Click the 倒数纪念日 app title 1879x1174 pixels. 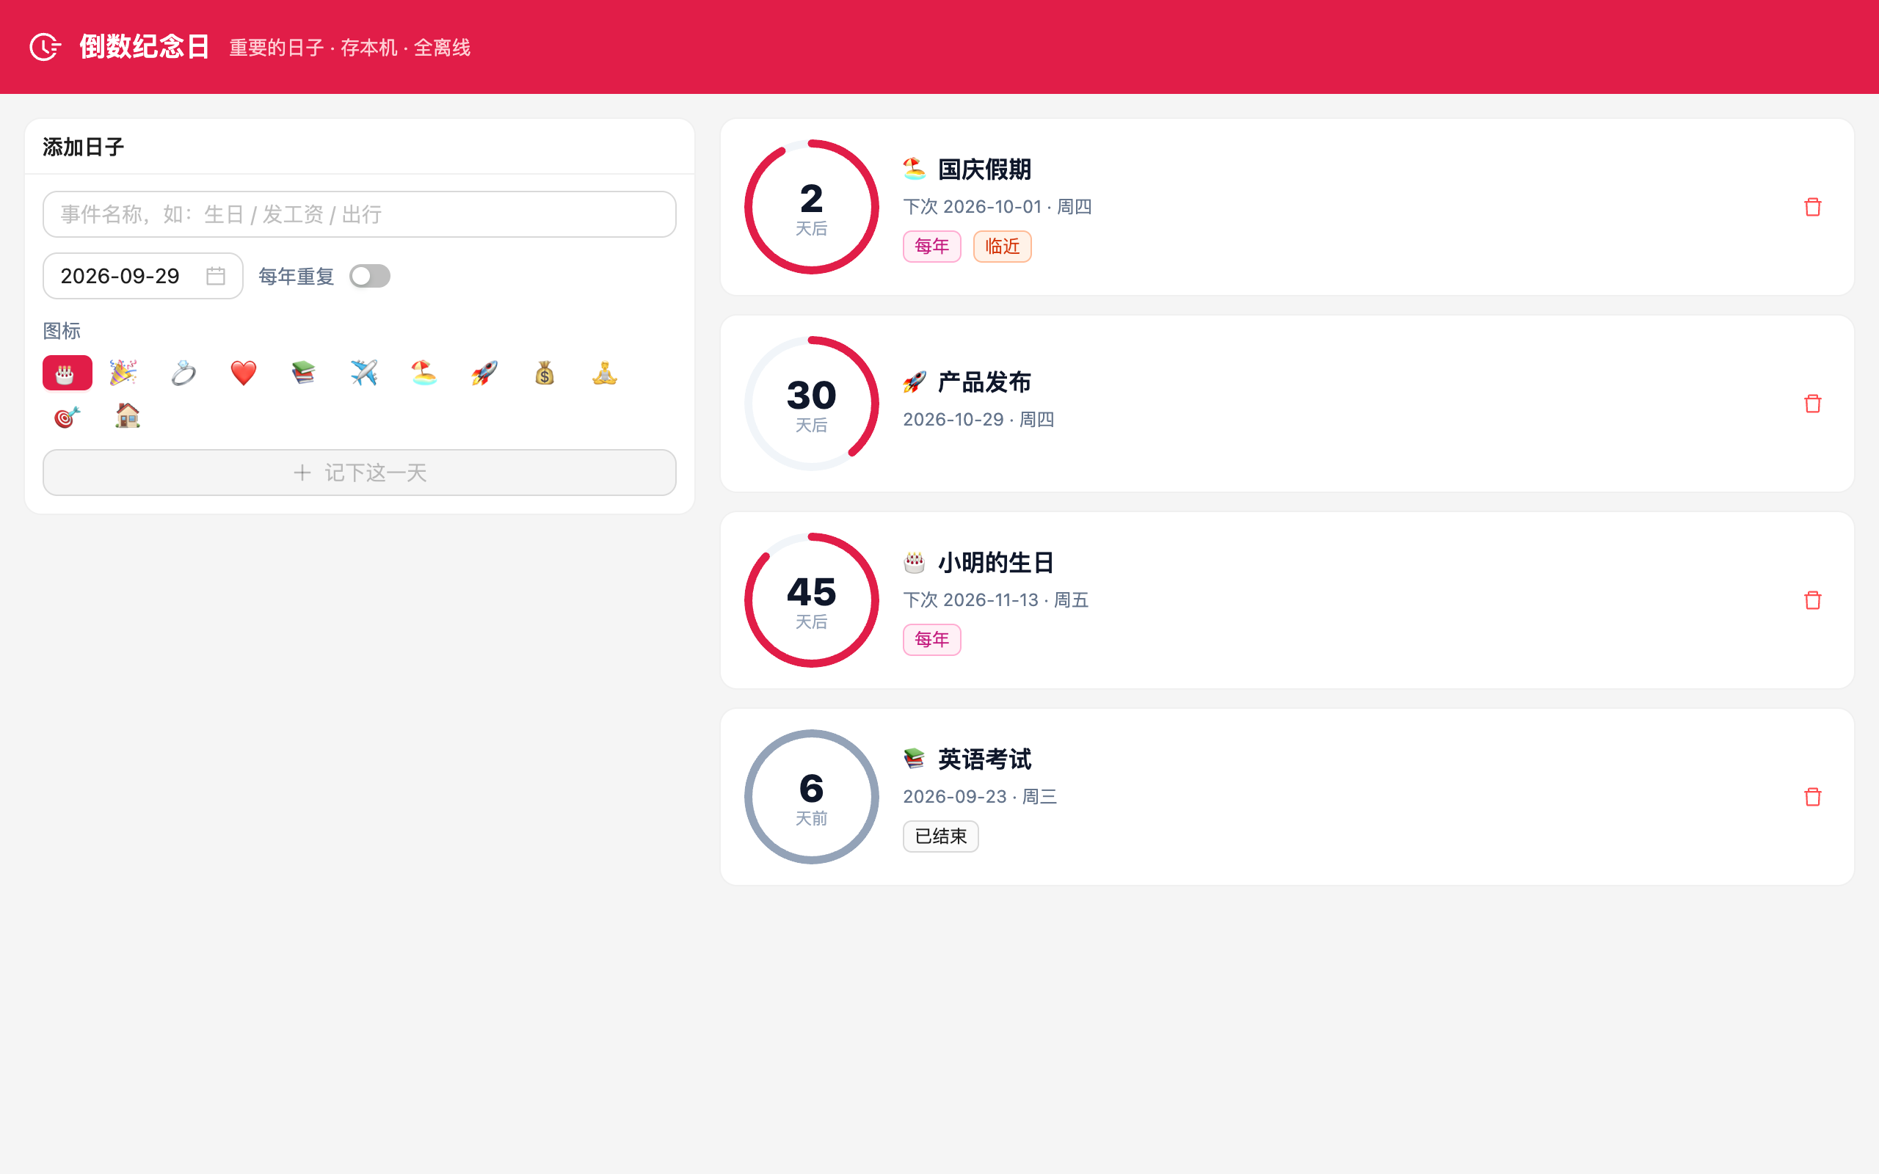[145, 46]
